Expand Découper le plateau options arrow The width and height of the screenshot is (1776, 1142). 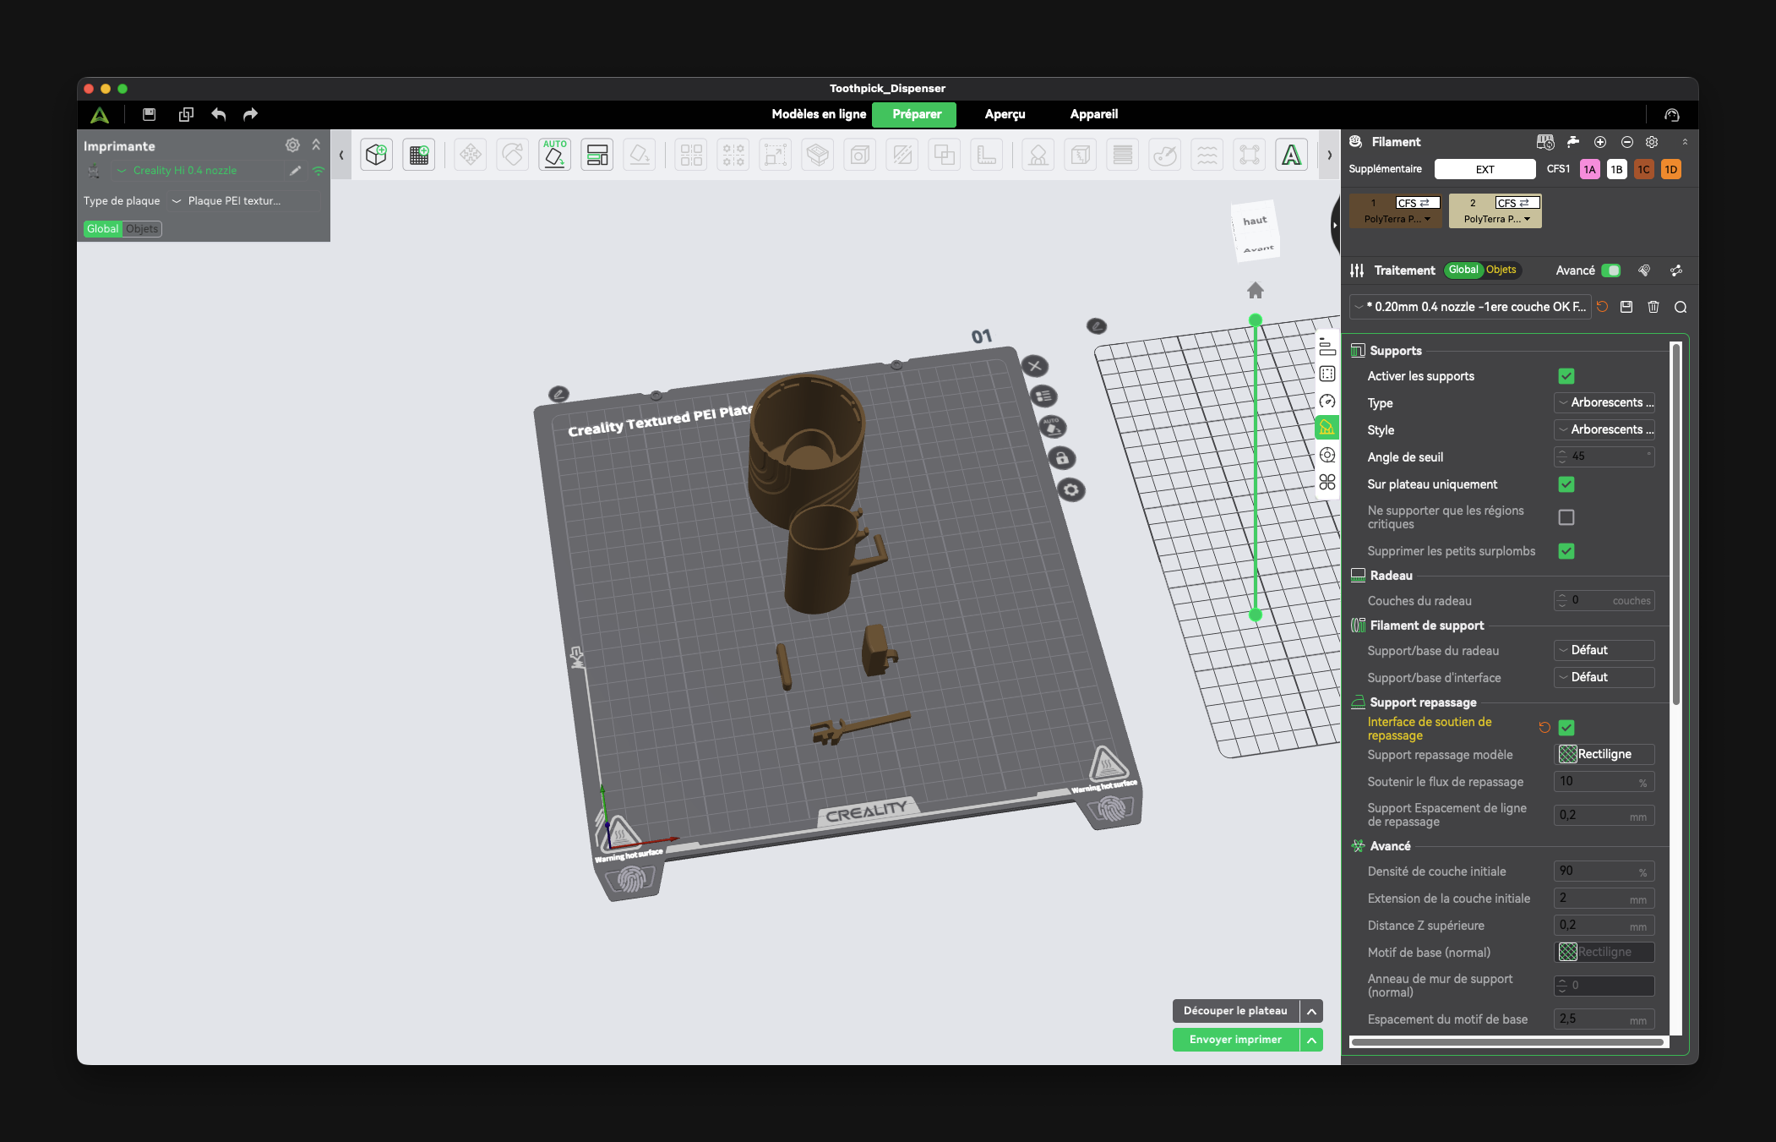coord(1311,1011)
